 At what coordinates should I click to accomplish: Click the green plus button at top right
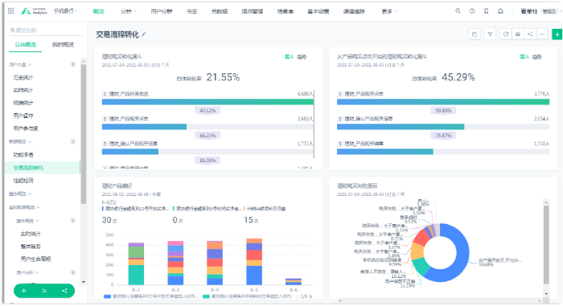(557, 35)
